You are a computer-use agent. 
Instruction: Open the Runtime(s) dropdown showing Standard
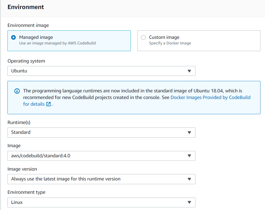(x=101, y=133)
